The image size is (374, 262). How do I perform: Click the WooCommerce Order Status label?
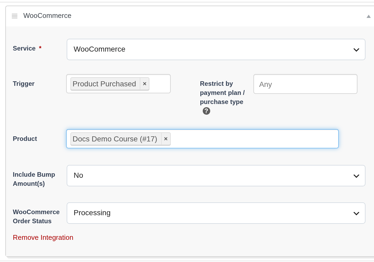coord(36,217)
